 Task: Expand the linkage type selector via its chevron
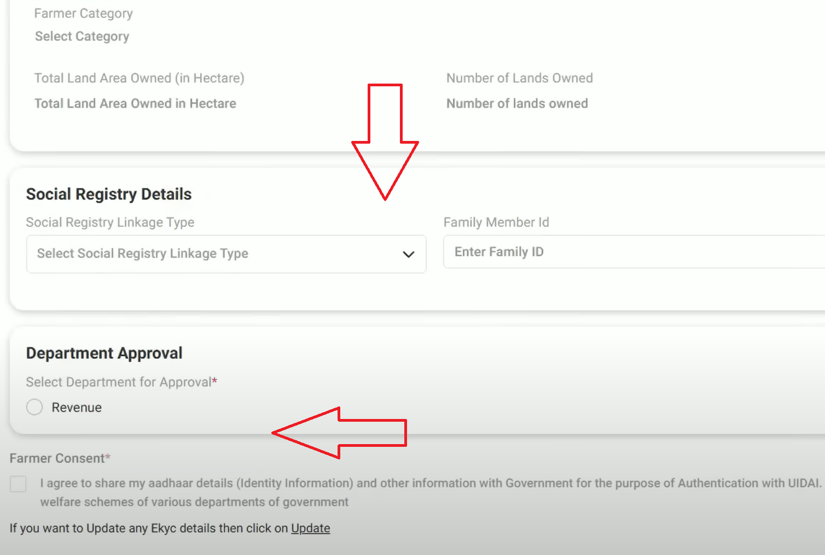(408, 255)
